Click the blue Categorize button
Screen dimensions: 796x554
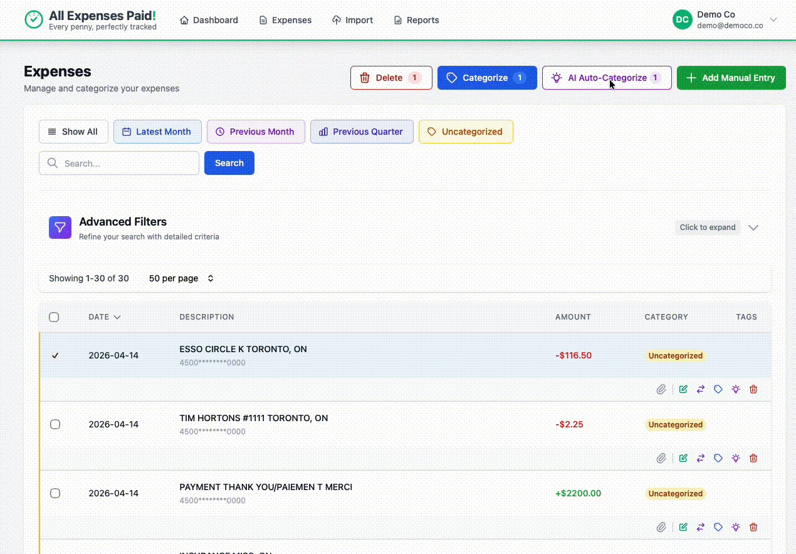[487, 78]
